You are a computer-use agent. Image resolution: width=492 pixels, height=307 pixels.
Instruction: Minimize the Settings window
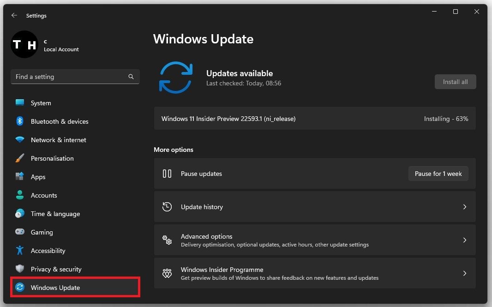(434, 12)
